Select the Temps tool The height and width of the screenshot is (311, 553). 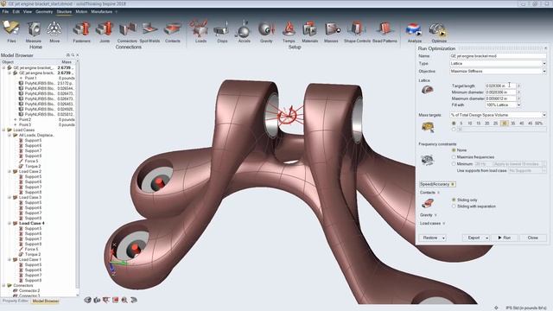289,29
